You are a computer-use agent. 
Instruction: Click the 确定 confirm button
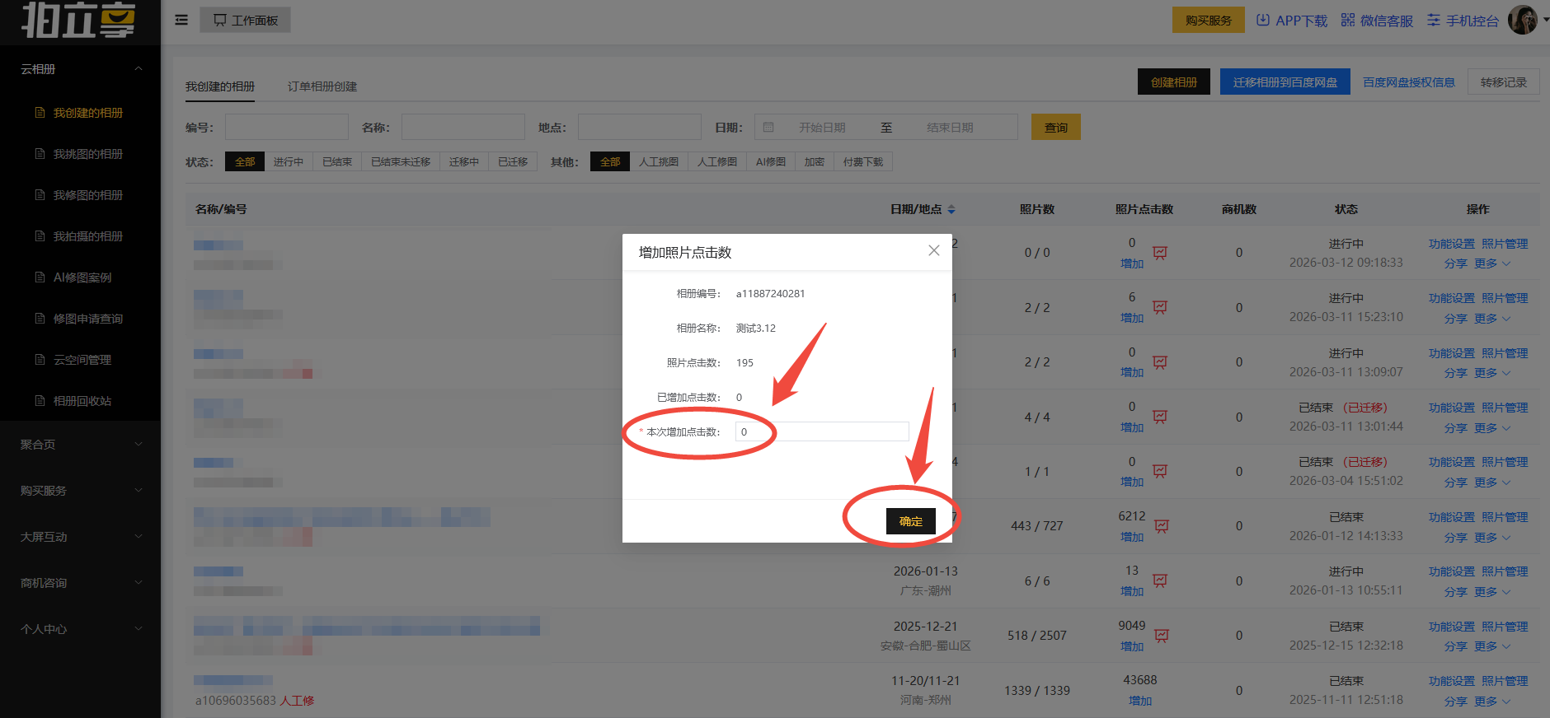(x=910, y=521)
